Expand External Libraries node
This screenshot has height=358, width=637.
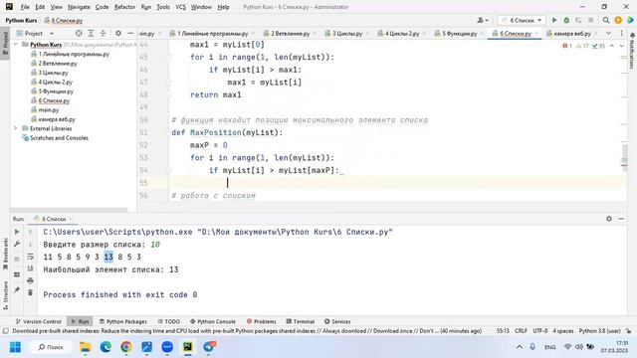point(16,128)
